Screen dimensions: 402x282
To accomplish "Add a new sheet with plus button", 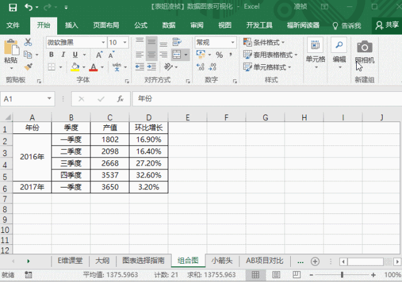I will click(315, 261).
